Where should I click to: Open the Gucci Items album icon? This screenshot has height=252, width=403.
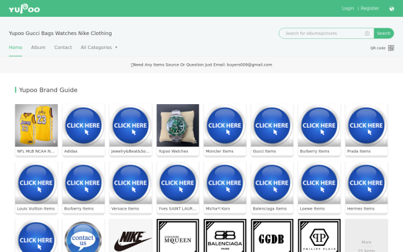pos(272,126)
